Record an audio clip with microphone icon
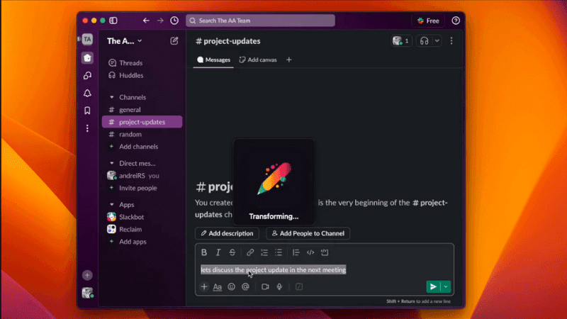 tap(279, 287)
